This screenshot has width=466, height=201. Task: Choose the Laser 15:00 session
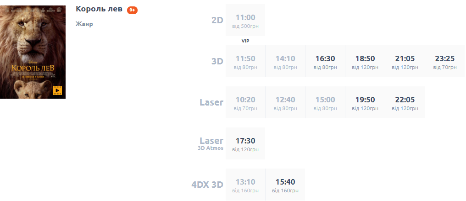(325, 103)
